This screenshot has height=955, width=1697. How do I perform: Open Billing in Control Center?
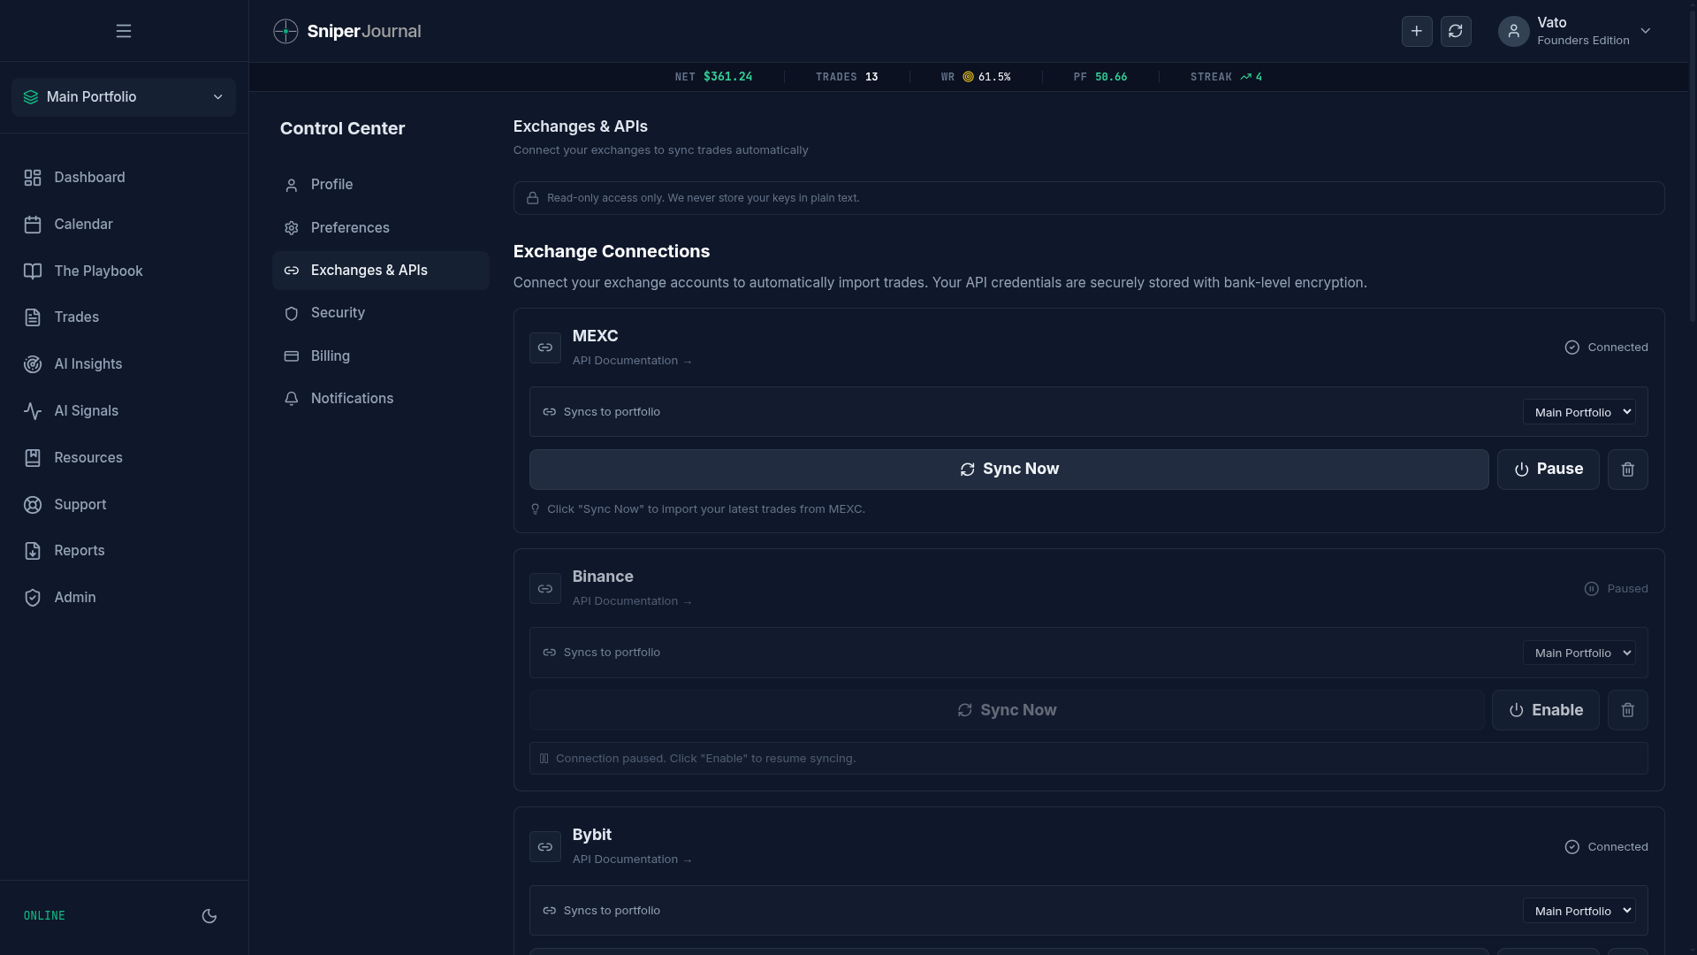coord(380,356)
